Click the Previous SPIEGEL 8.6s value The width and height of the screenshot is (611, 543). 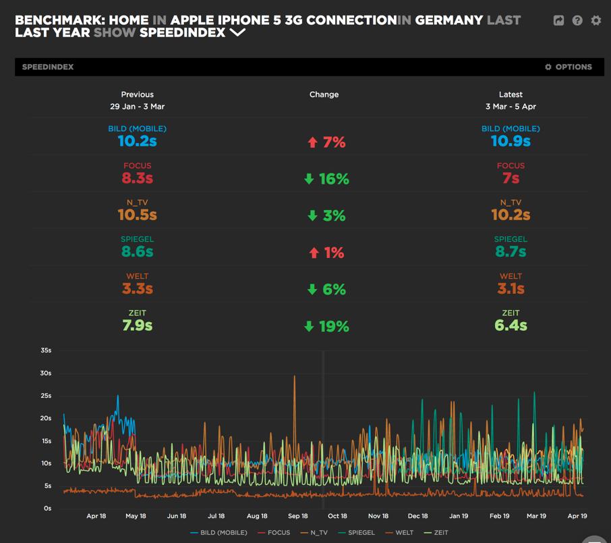pos(137,251)
